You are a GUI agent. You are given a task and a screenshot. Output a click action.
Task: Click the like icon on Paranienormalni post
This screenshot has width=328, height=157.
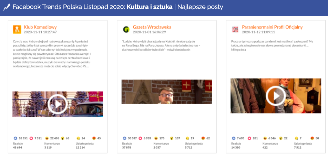233,138
